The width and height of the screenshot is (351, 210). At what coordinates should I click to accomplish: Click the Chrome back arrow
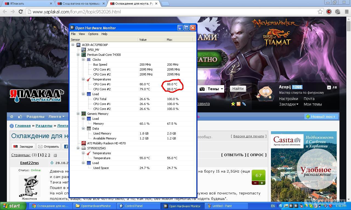point(5,12)
